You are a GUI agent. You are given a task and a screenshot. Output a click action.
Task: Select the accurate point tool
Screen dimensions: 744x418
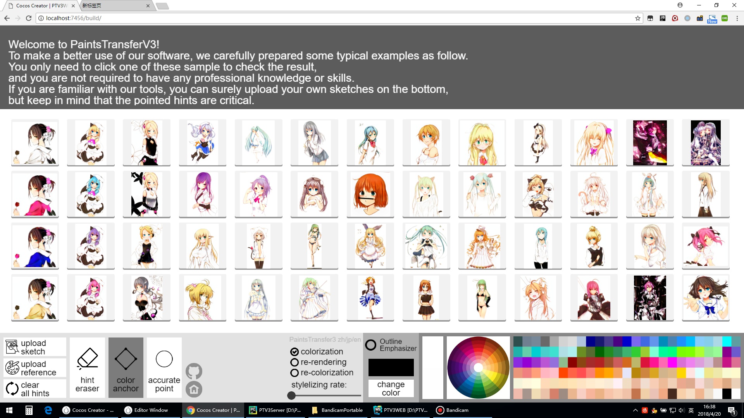(x=164, y=367)
